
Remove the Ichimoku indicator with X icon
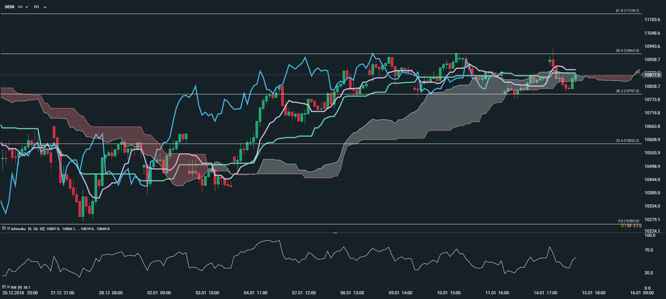8,229
